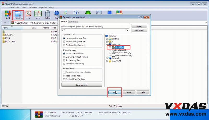Select the INPA folder in archive list
Viewport: 209px width, 120px height.
click(8, 38)
